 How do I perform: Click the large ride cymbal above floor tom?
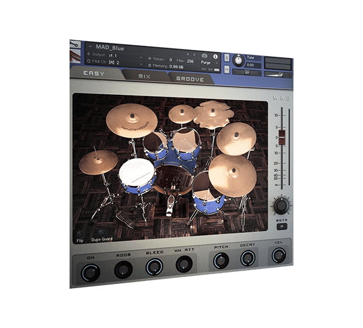pyautogui.click(x=232, y=175)
